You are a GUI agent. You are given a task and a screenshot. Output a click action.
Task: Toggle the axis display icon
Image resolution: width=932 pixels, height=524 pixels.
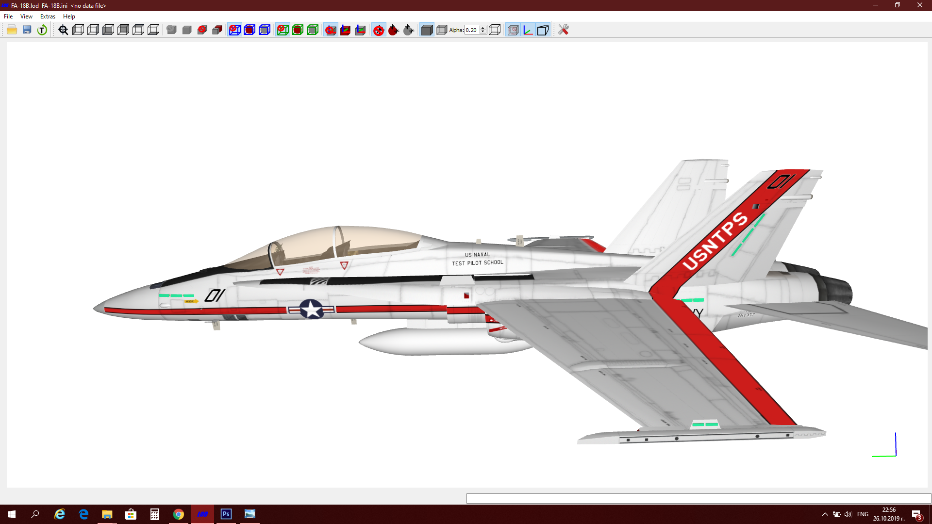(x=528, y=30)
